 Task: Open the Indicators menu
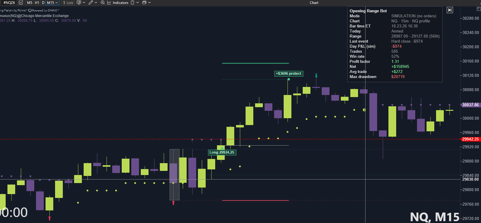[118, 2]
